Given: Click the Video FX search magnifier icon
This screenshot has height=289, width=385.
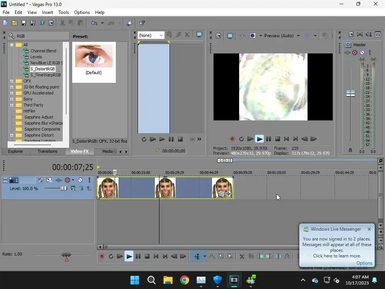Looking at the screenshot, I should pyautogui.click(x=12, y=36).
